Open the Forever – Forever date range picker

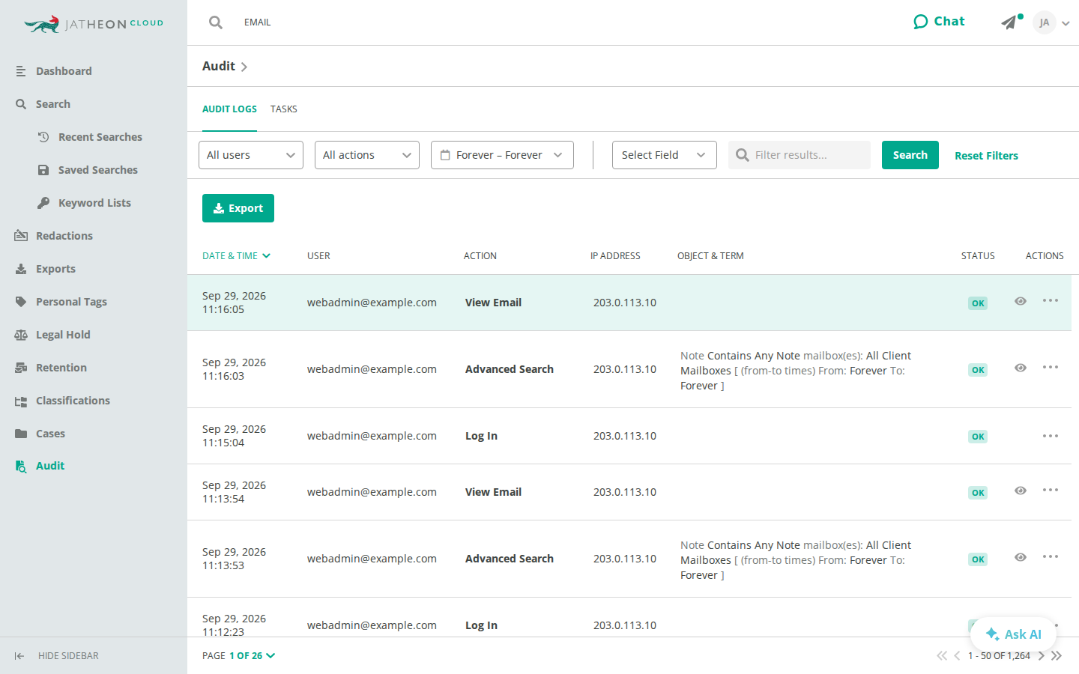[x=502, y=155]
